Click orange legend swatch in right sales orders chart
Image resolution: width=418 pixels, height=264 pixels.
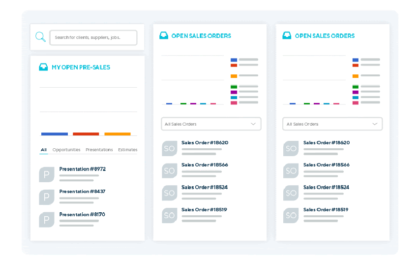pos(356,76)
